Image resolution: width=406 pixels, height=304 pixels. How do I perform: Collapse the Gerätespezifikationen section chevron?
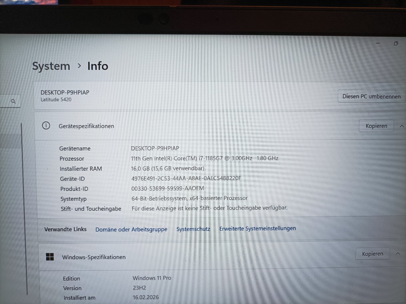402,126
